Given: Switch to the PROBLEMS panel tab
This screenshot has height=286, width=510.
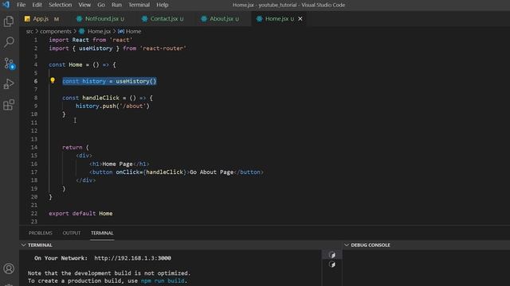Looking at the screenshot, I should (x=41, y=233).
